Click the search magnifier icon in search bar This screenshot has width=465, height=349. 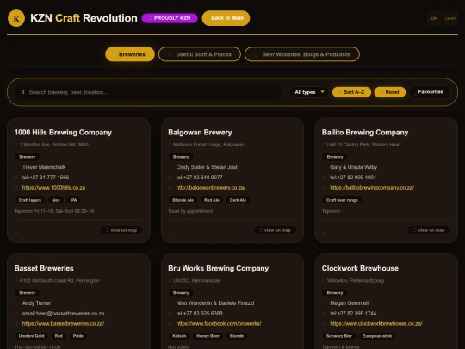coord(22,92)
